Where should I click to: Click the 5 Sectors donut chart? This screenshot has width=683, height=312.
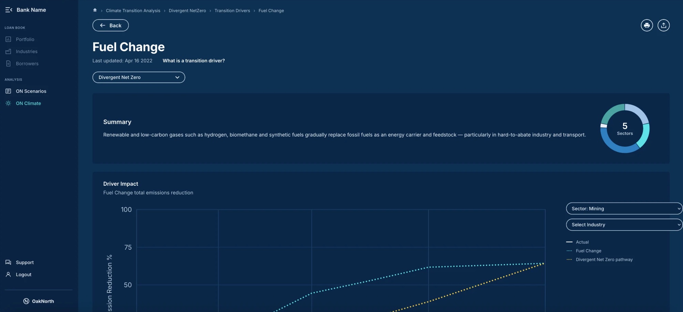(625, 129)
